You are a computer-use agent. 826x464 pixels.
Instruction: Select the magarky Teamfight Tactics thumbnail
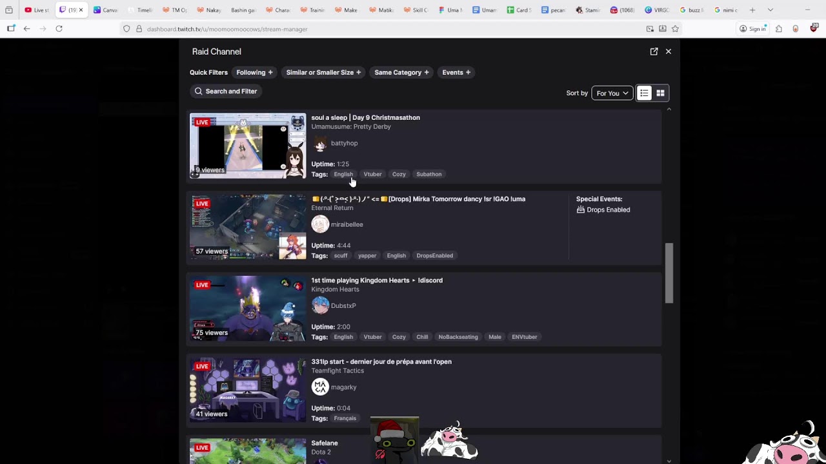pyautogui.click(x=248, y=389)
